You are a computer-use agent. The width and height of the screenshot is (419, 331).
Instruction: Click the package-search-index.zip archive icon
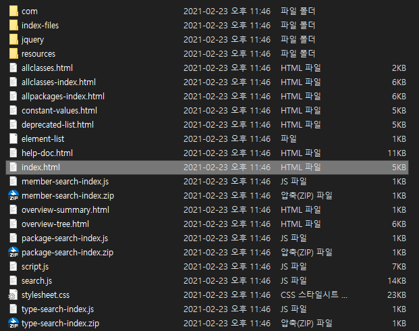(13, 253)
